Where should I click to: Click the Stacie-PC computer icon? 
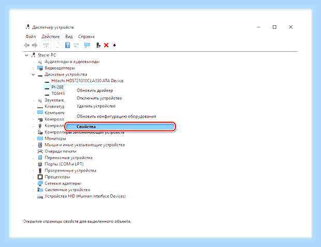point(33,55)
